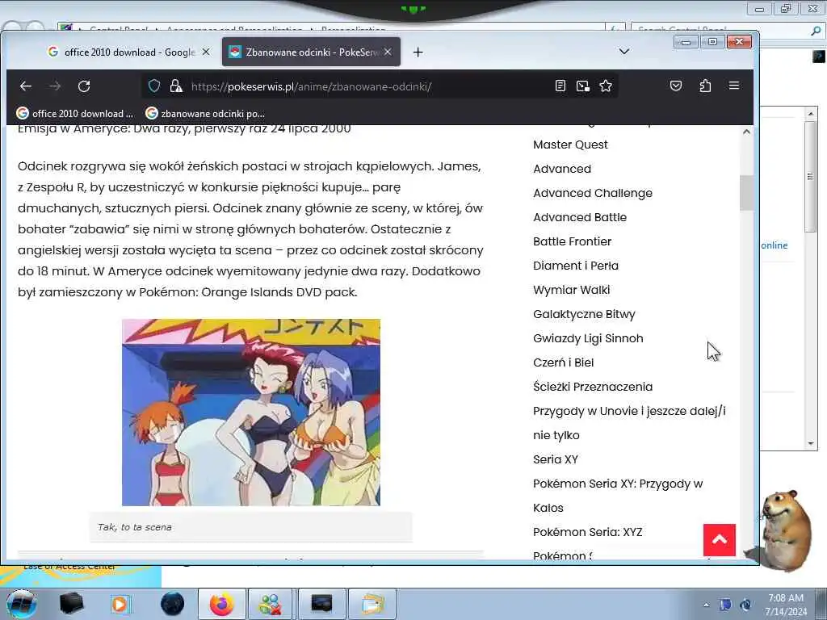Click the page scroll-up arrow in browser
Image resolution: width=827 pixels, height=620 pixels.
coord(746,132)
